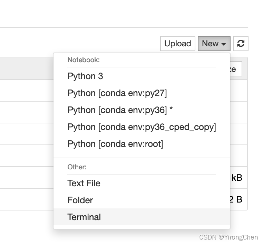Select Python [conda env:py36_cped_copy] kernel
The height and width of the screenshot is (244, 263).
(x=142, y=127)
